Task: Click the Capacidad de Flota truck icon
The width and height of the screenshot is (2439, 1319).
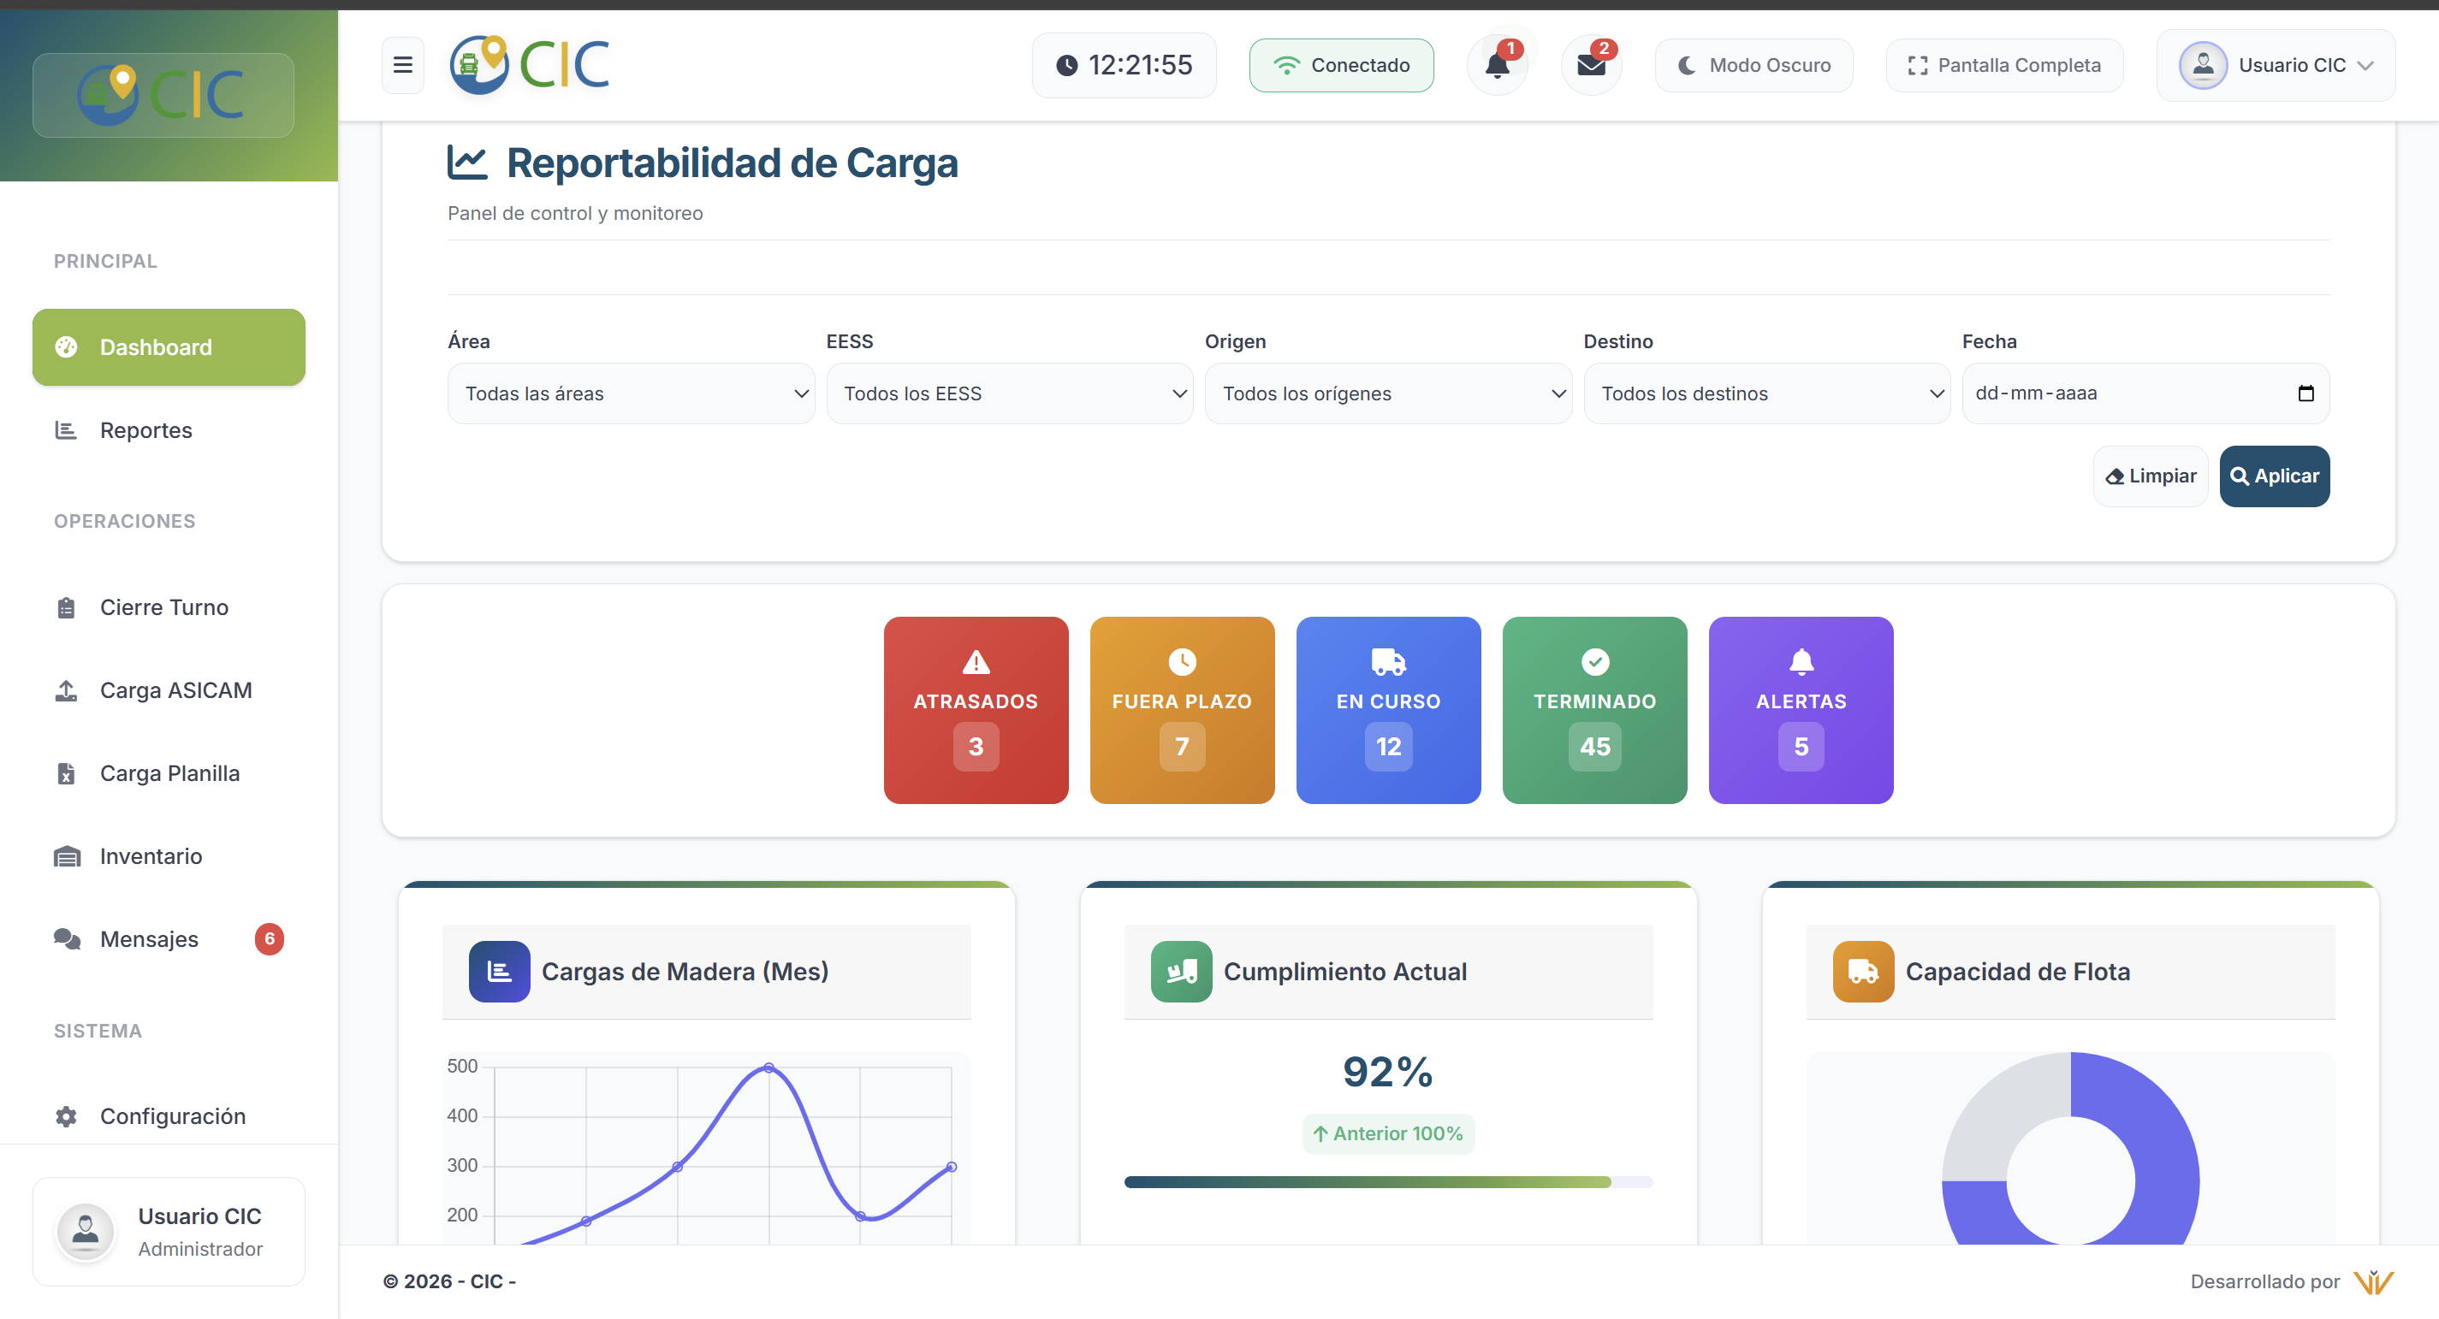Action: 1862,971
